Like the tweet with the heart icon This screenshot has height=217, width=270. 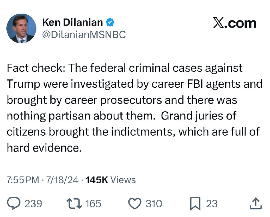tap(134, 203)
